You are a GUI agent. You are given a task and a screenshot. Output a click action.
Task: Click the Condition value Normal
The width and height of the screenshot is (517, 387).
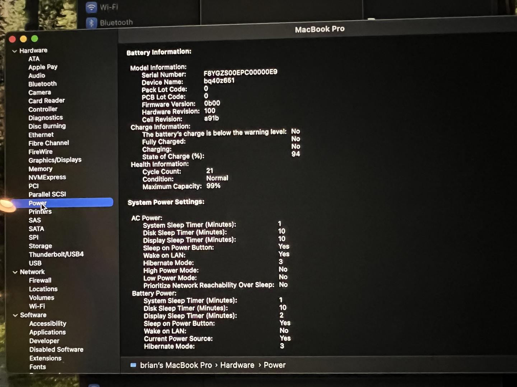pos(217,178)
